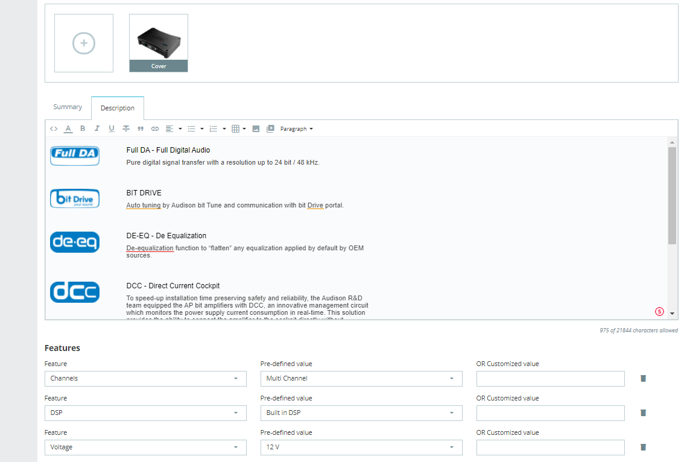
Task: Open the alignment dropdown arrow
Action: 180,129
